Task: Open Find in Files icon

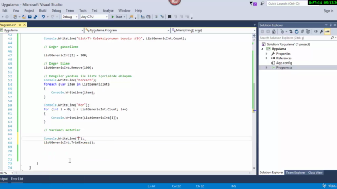Action: click(131, 17)
